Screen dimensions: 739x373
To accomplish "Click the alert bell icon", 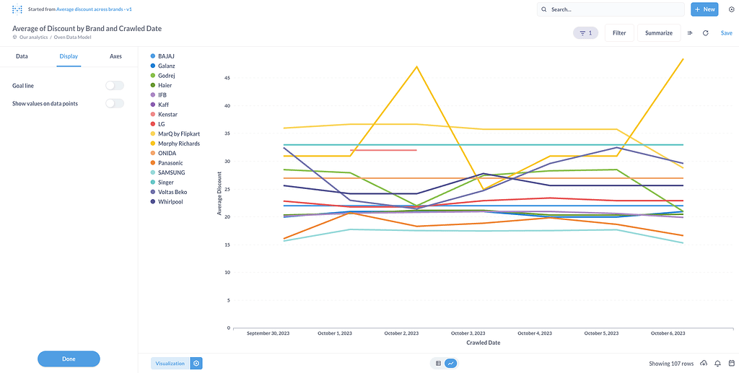I will (x=718, y=364).
